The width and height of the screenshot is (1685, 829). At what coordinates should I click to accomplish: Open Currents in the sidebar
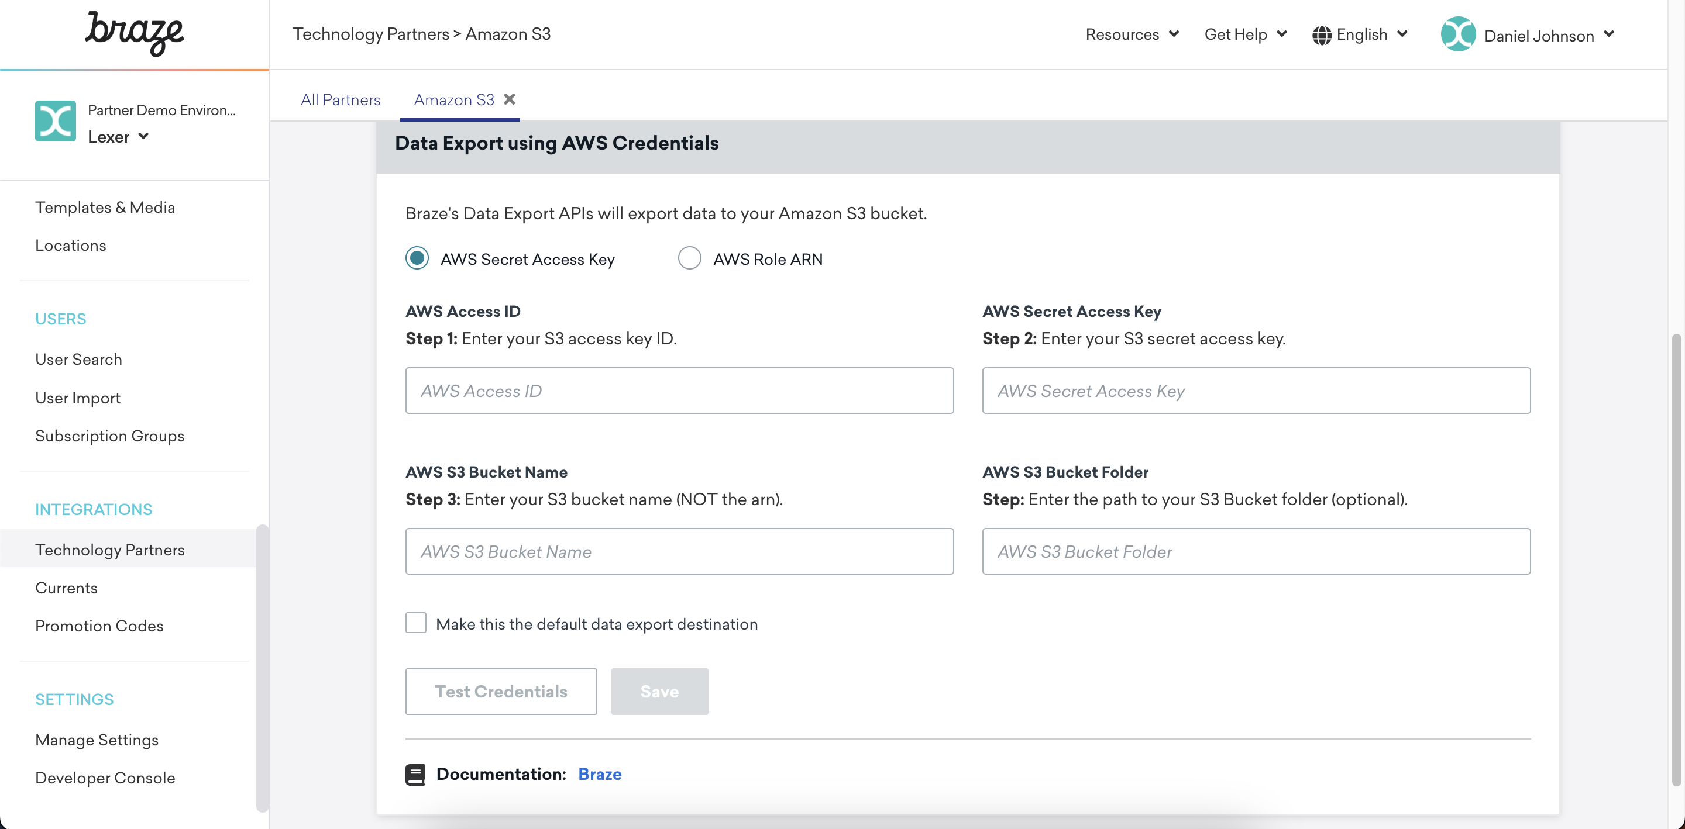[x=66, y=588]
